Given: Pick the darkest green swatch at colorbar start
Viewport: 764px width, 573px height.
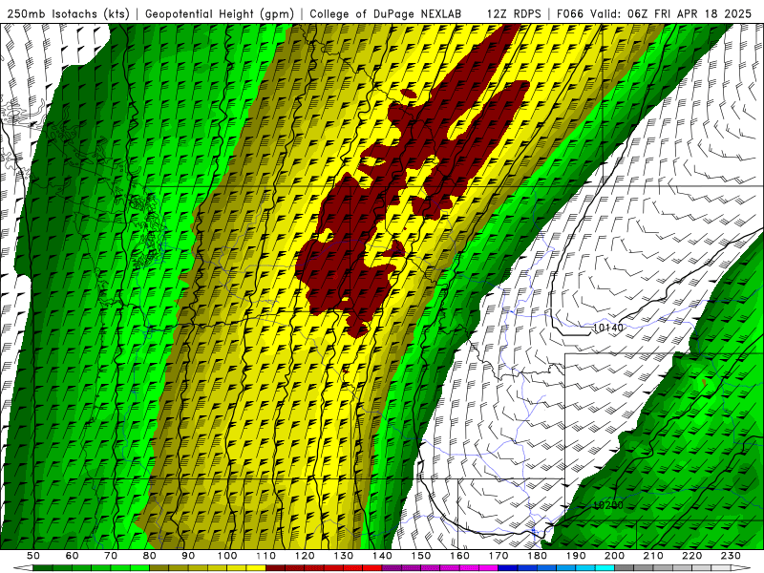Looking at the screenshot, I should [42, 568].
